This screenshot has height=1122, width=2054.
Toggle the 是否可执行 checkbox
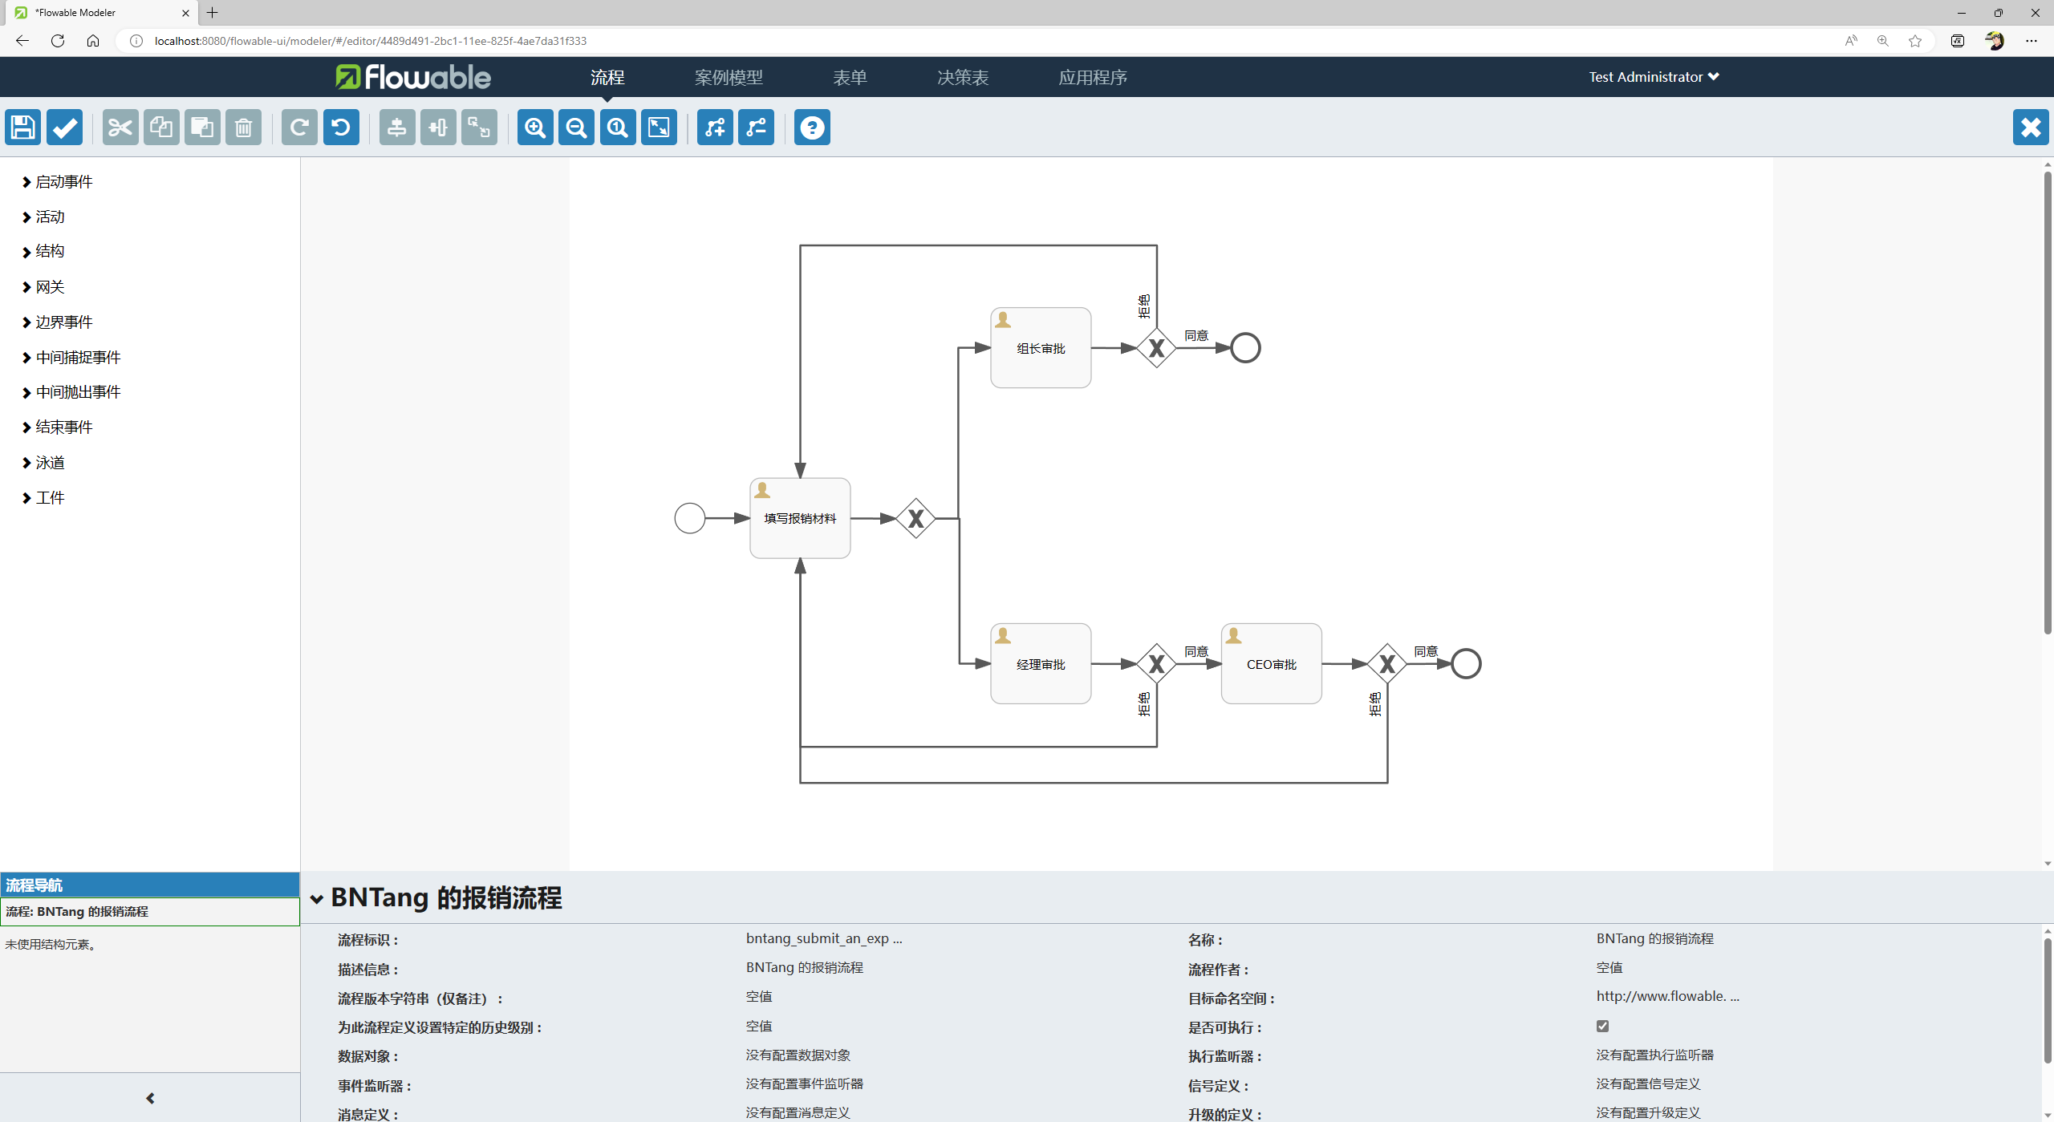(1602, 1026)
